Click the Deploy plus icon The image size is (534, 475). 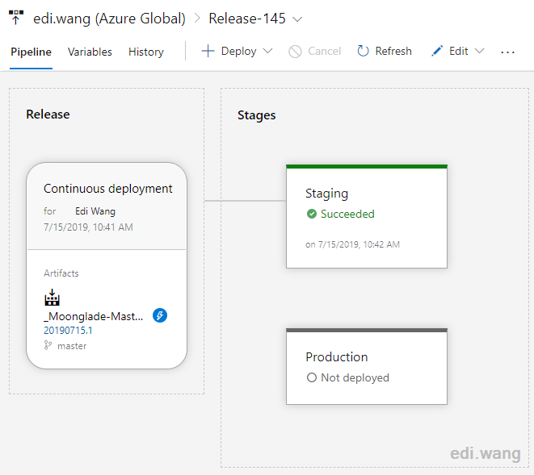coord(208,52)
